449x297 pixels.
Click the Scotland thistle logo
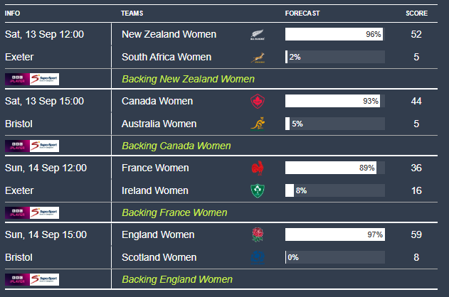pos(258,257)
